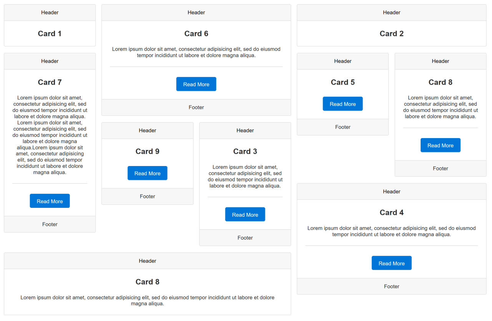This screenshot has width=492, height=321.
Task: Select the Card 2 title
Action: pos(392,33)
